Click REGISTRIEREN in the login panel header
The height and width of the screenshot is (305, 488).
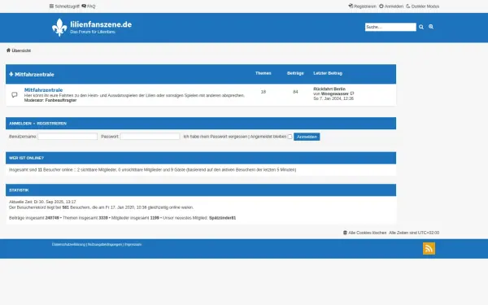[52, 124]
